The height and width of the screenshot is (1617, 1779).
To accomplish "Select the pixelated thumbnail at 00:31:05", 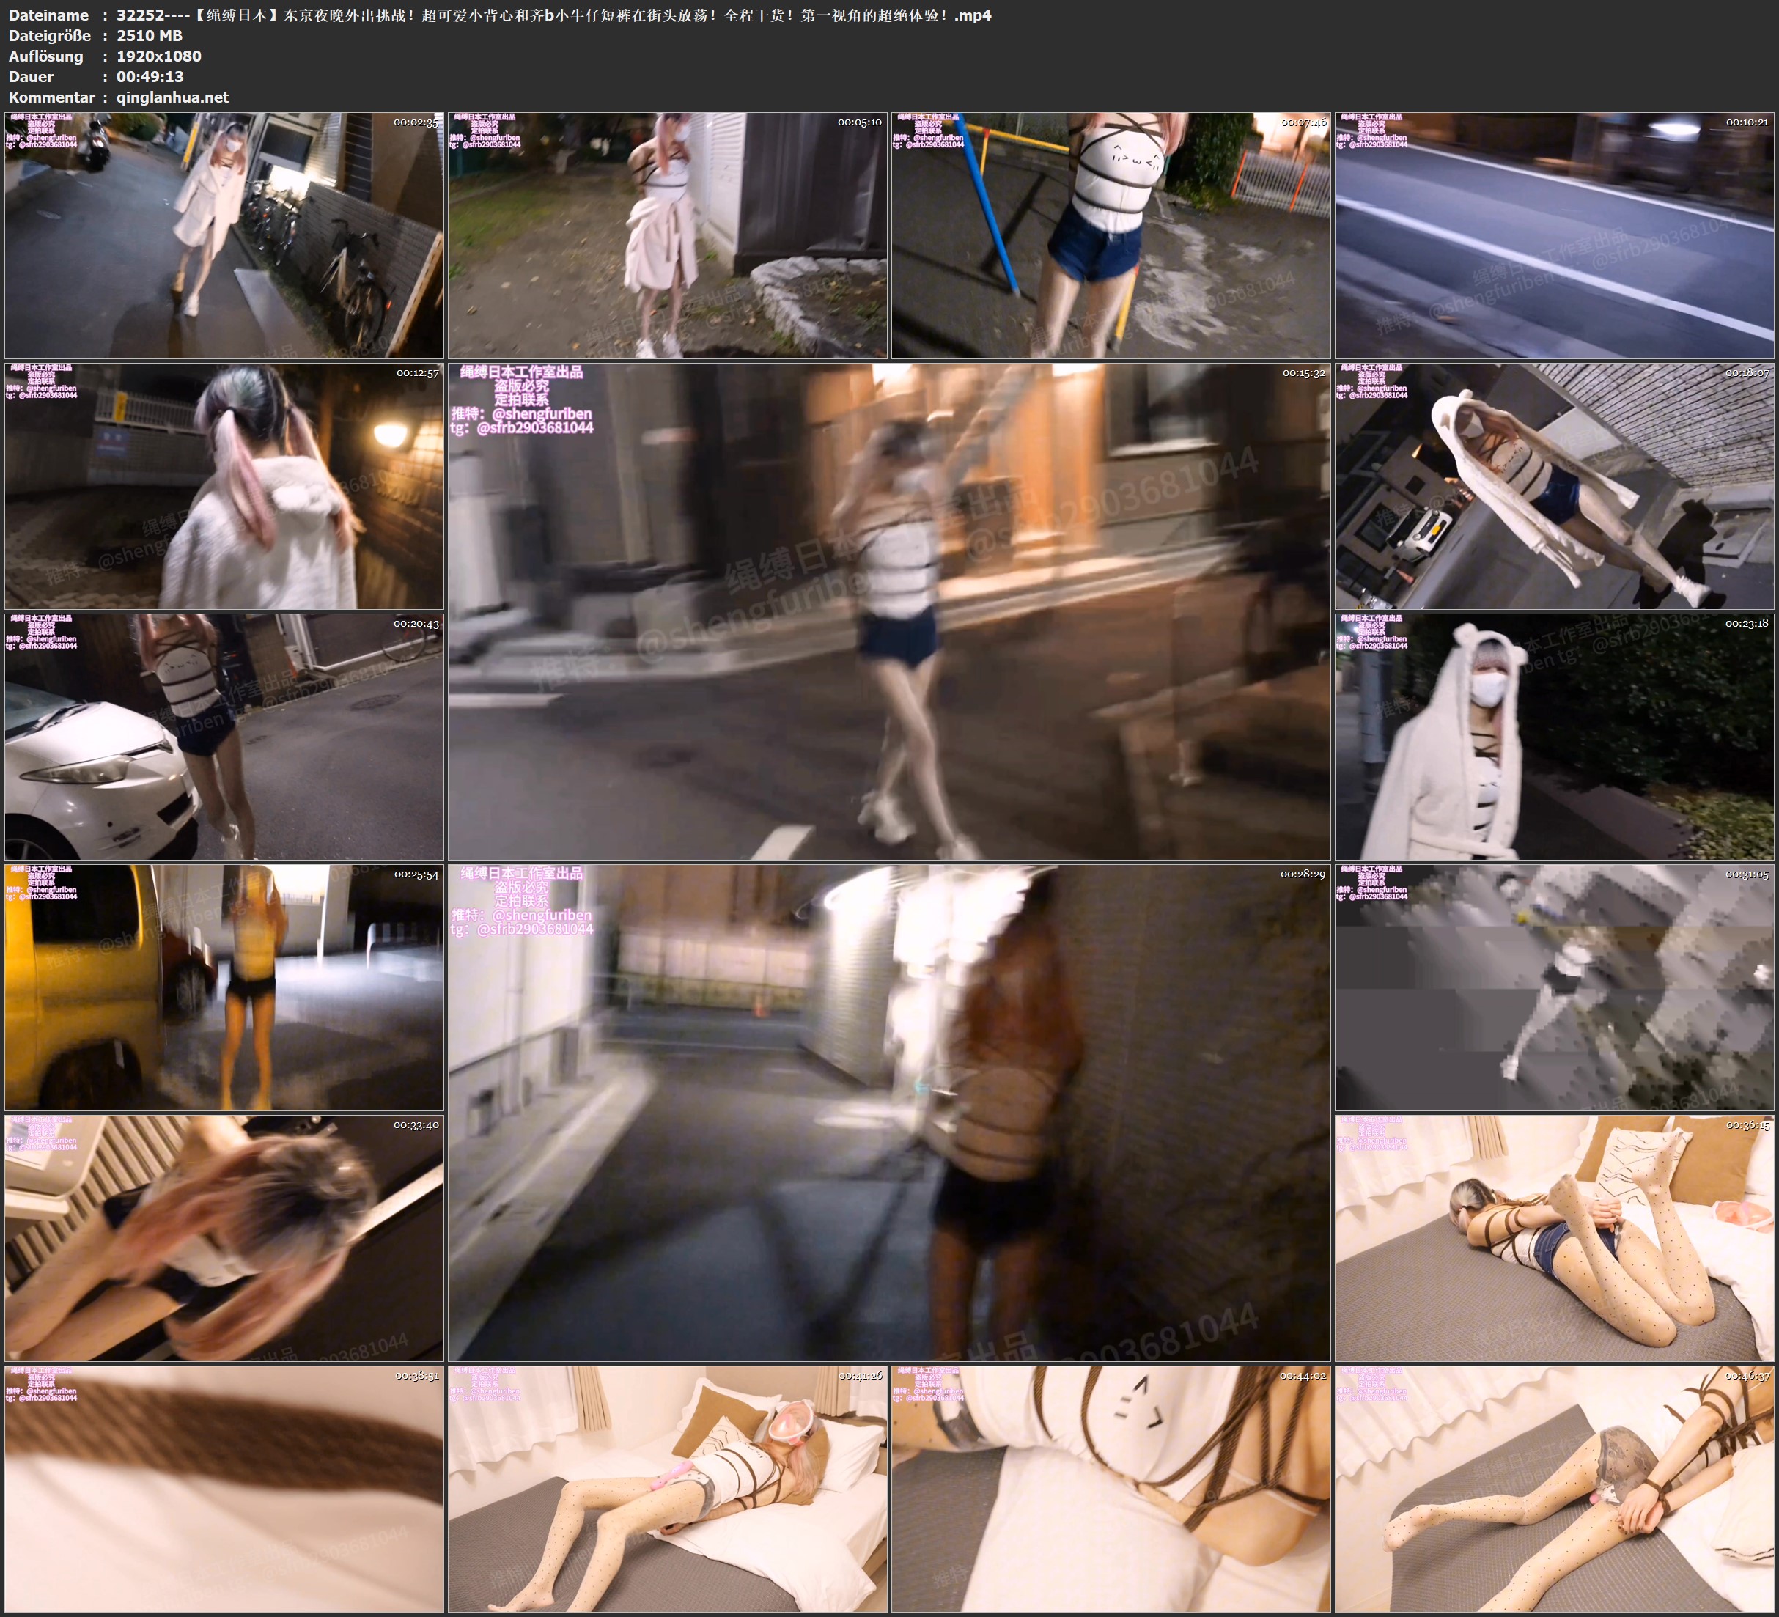I will [1554, 987].
